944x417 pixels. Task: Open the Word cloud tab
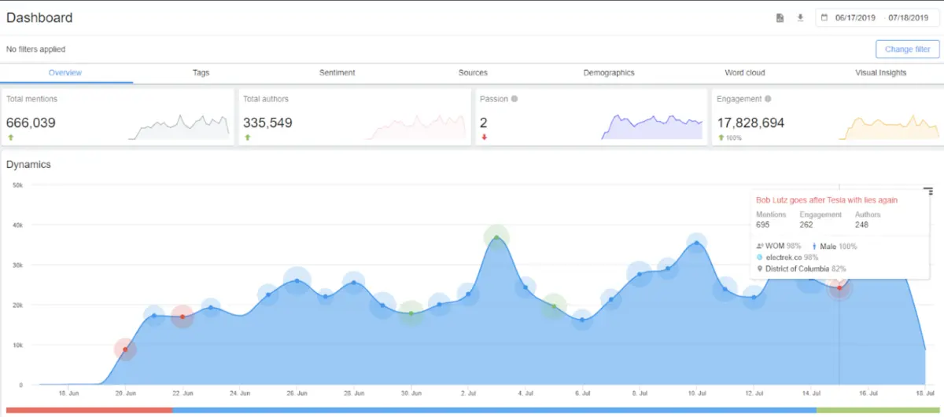tap(744, 73)
